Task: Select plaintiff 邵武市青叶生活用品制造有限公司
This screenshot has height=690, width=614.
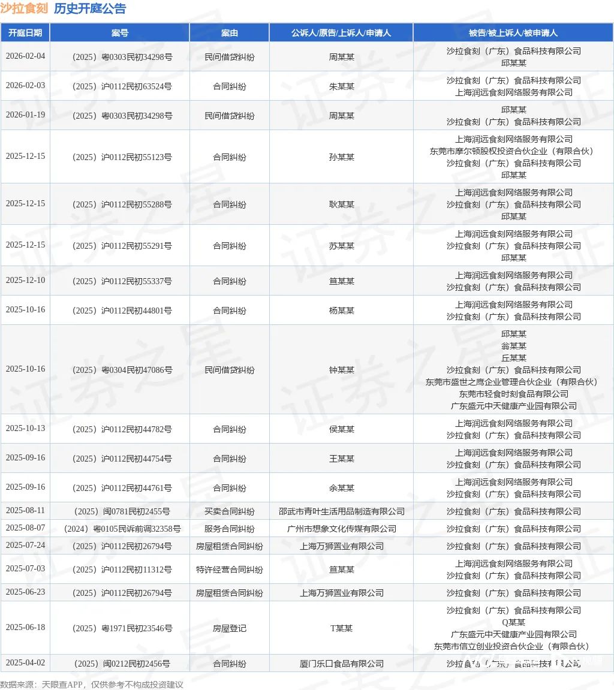Action: pyautogui.click(x=341, y=511)
